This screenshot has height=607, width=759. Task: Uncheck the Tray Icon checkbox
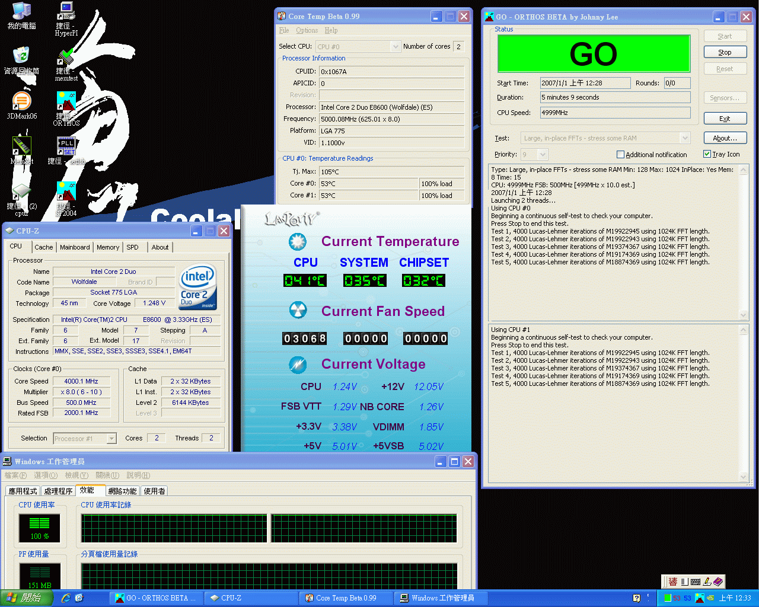click(707, 154)
